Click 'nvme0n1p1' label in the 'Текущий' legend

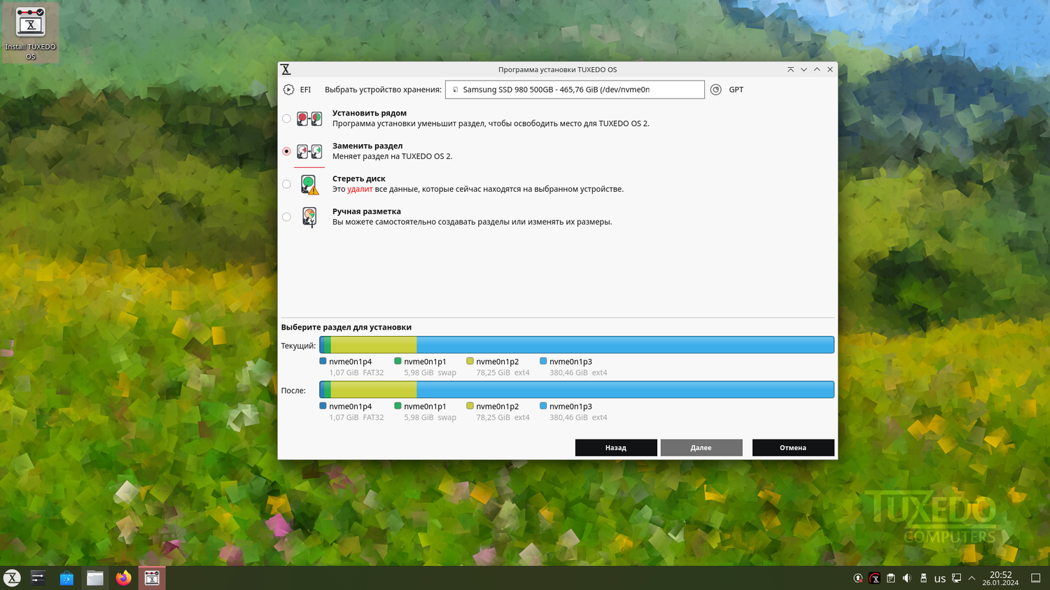[425, 362]
